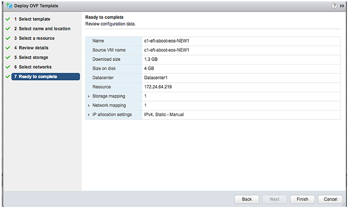
Task: Click the resize grip at dialog corner
Action: [x=343, y=204]
